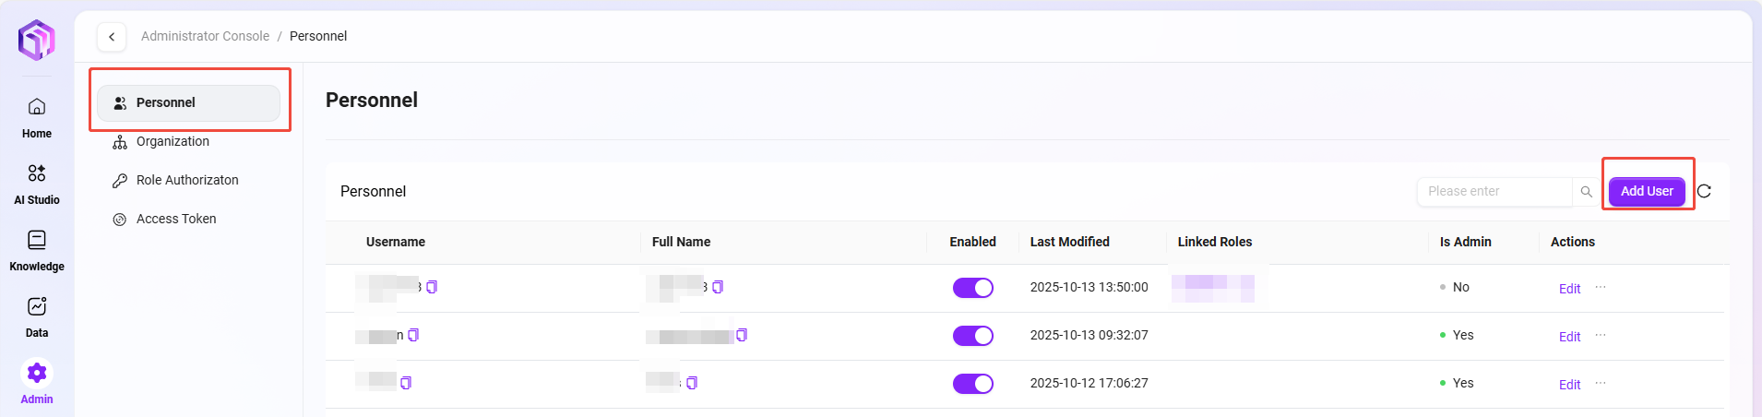Click the personnel search input field
The height and width of the screenshot is (417, 1762).
click(1494, 191)
